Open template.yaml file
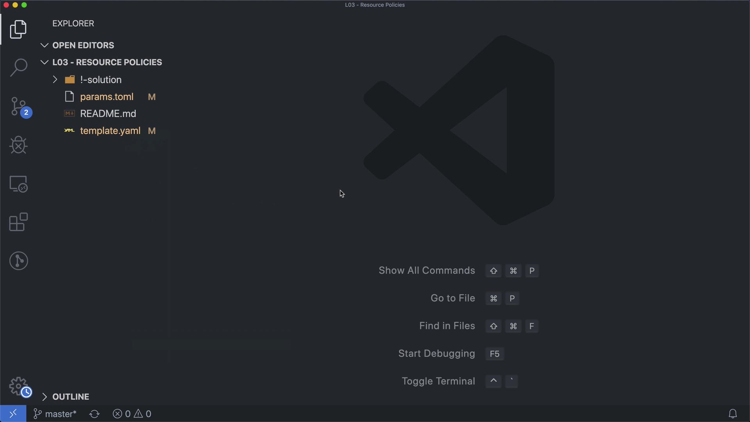750x422 pixels. click(x=110, y=131)
